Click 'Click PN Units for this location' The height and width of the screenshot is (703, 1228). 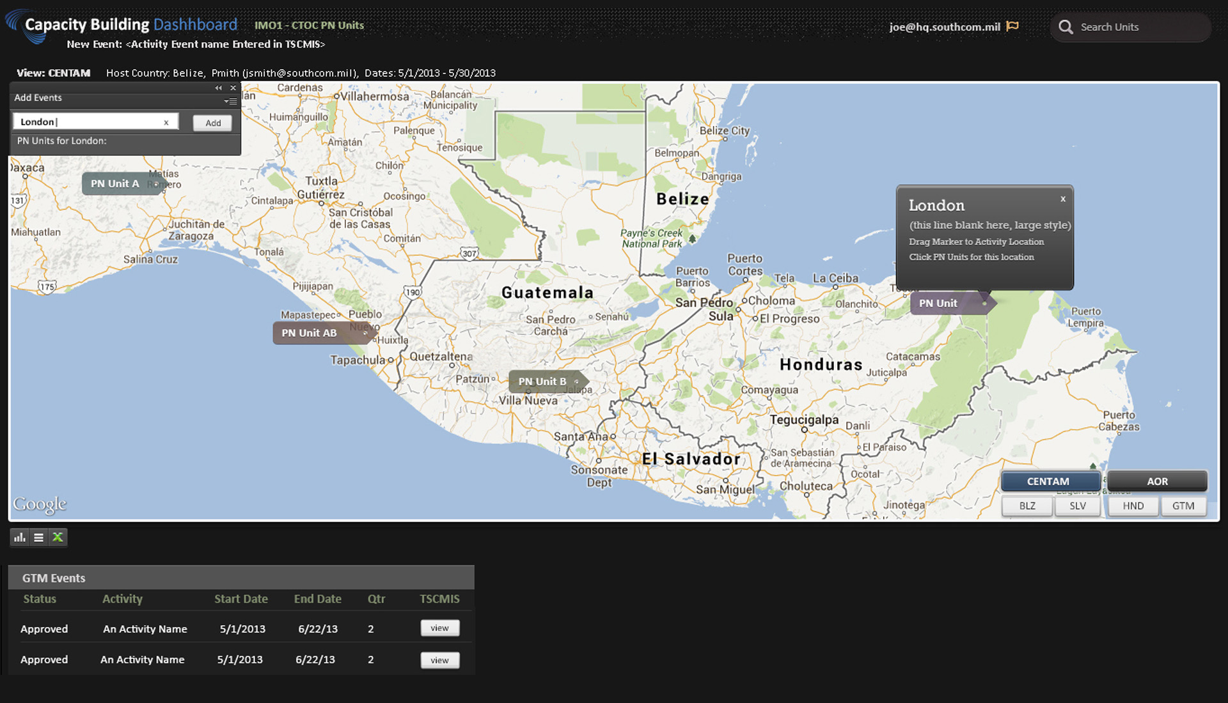click(x=972, y=257)
